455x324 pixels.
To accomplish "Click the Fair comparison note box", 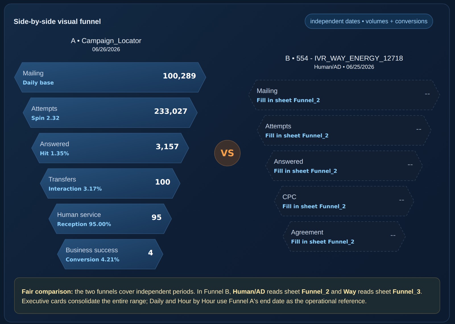I will point(227,296).
